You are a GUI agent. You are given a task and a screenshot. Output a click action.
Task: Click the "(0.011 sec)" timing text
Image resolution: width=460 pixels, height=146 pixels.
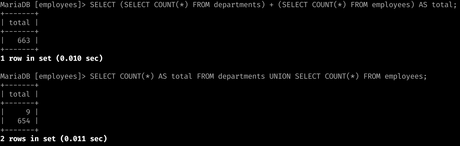pyautogui.click(x=83, y=139)
